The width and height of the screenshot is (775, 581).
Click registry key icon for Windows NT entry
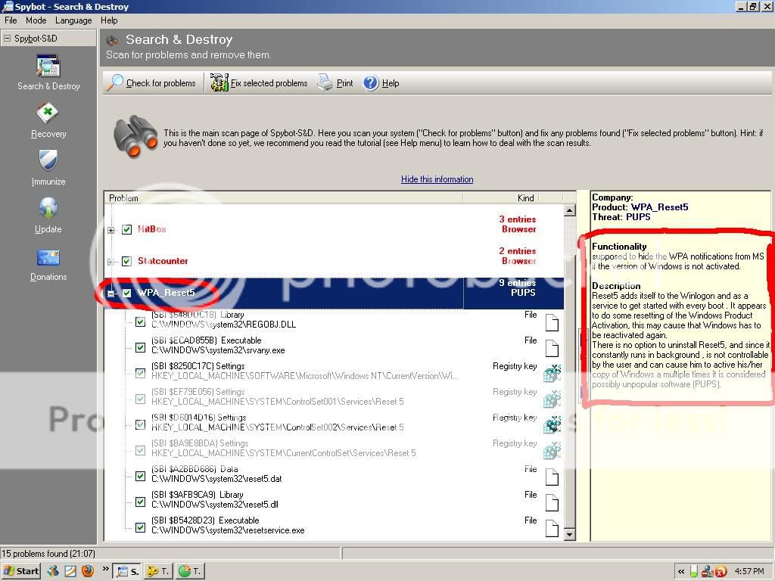[552, 374]
